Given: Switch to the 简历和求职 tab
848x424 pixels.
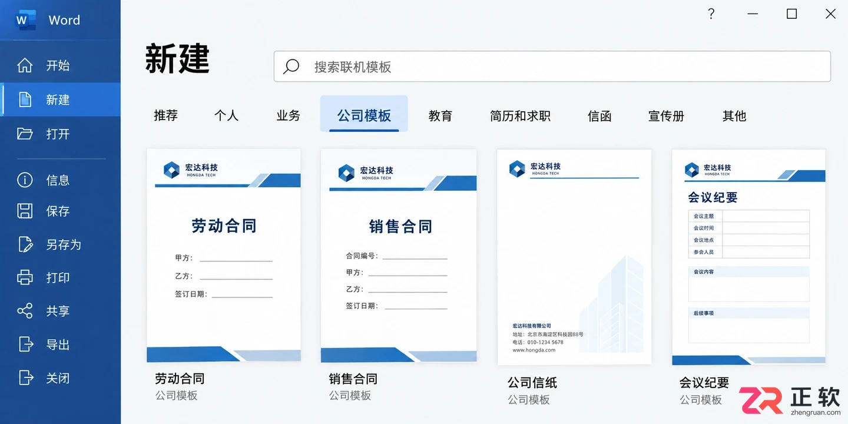Looking at the screenshot, I should pyautogui.click(x=520, y=115).
